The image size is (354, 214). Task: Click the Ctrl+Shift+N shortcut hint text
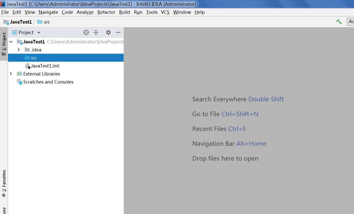click(x=240, y=114)
